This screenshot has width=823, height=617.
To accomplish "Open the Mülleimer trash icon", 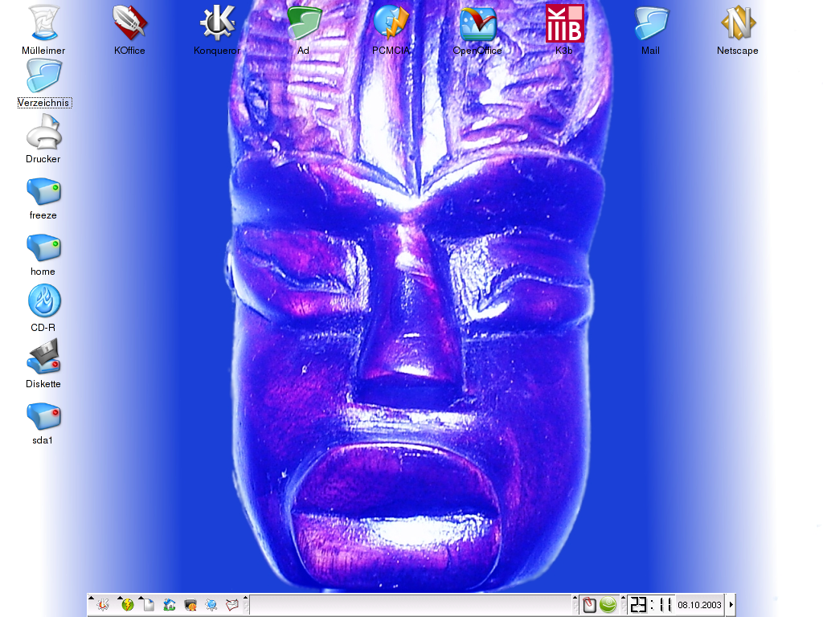I will coord(43,22).
